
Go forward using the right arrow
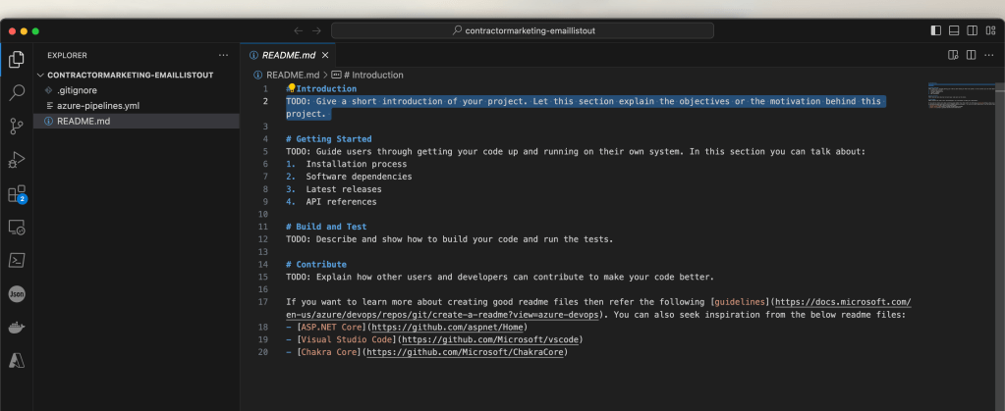(316, 30)
